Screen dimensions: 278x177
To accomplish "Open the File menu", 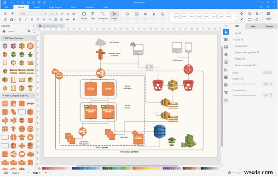I will 7,7.
